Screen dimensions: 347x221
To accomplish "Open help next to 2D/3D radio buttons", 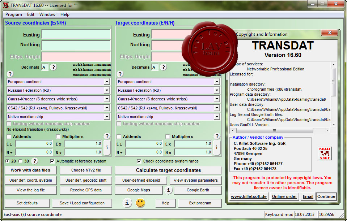I will tap(34, 161).
